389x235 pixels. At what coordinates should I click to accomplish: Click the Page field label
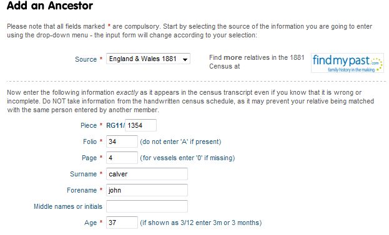pos(89,158)
